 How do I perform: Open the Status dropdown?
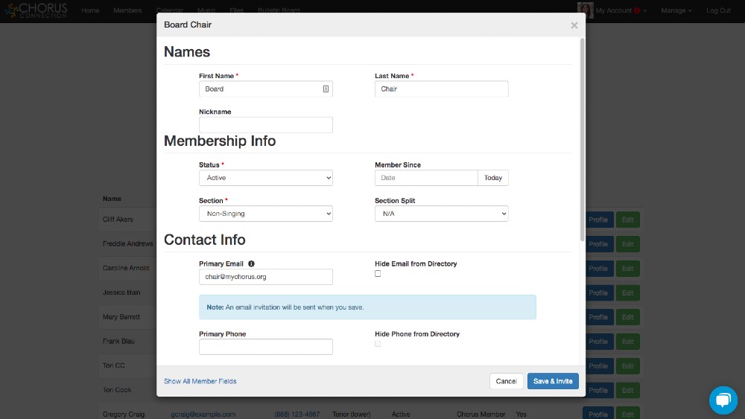click(265, 178)
